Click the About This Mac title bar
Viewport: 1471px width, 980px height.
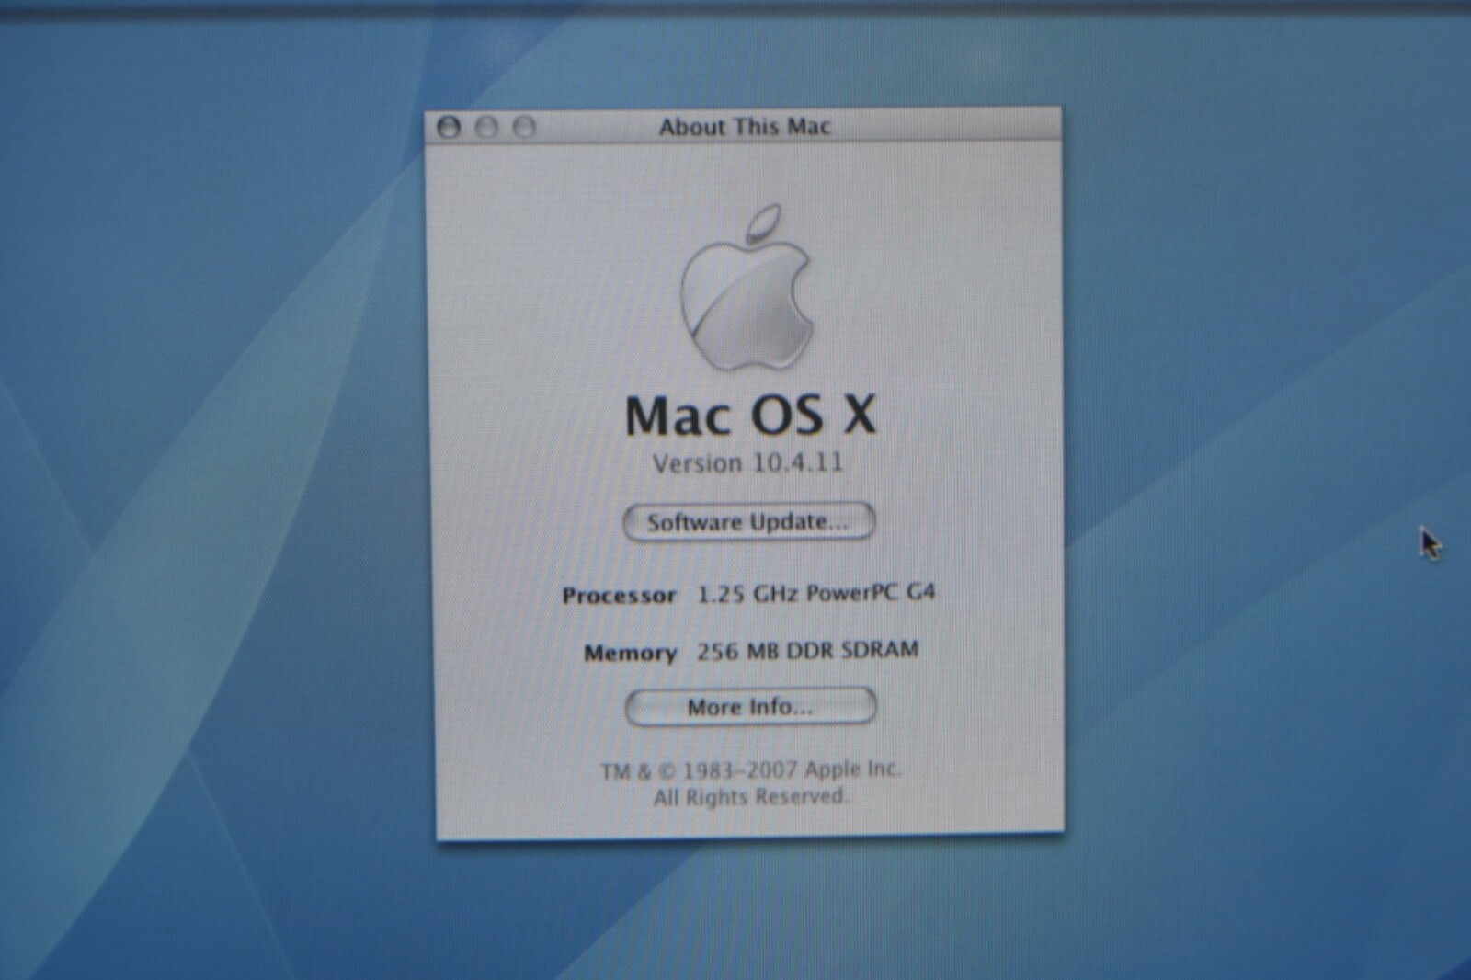745,126
